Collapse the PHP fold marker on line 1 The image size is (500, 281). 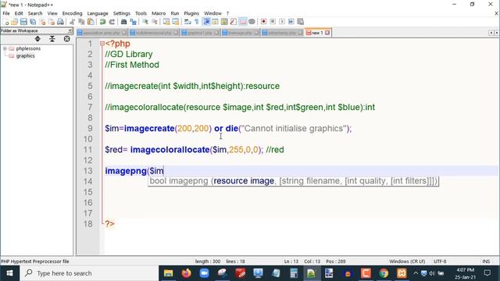tap(102, 44)
